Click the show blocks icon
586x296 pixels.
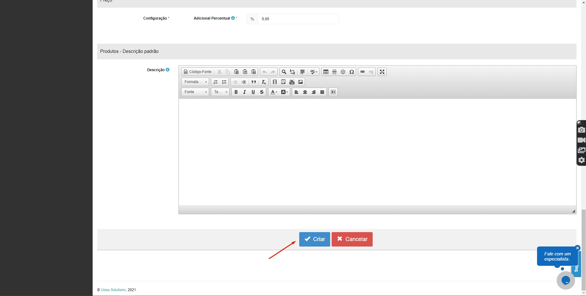click(333, 92)
